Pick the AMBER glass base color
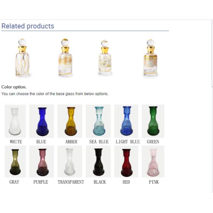 [70, 121]
